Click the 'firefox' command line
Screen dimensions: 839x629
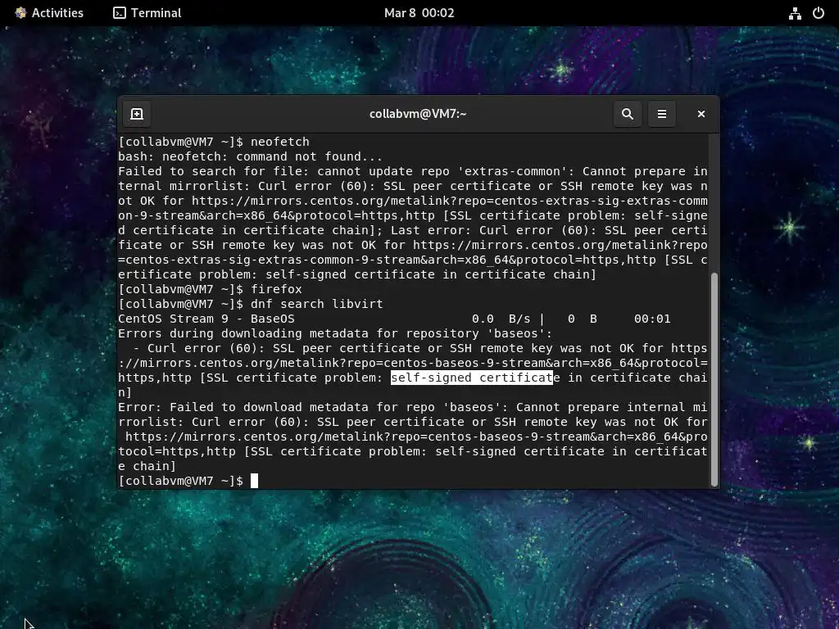[211, 289]
